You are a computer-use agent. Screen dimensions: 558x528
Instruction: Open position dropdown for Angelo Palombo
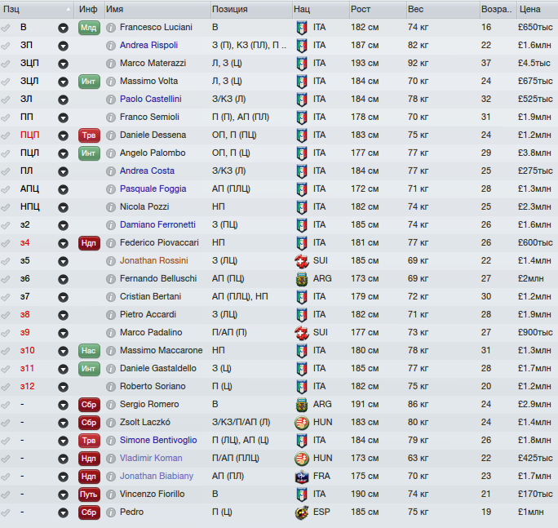tap(64, 153)
